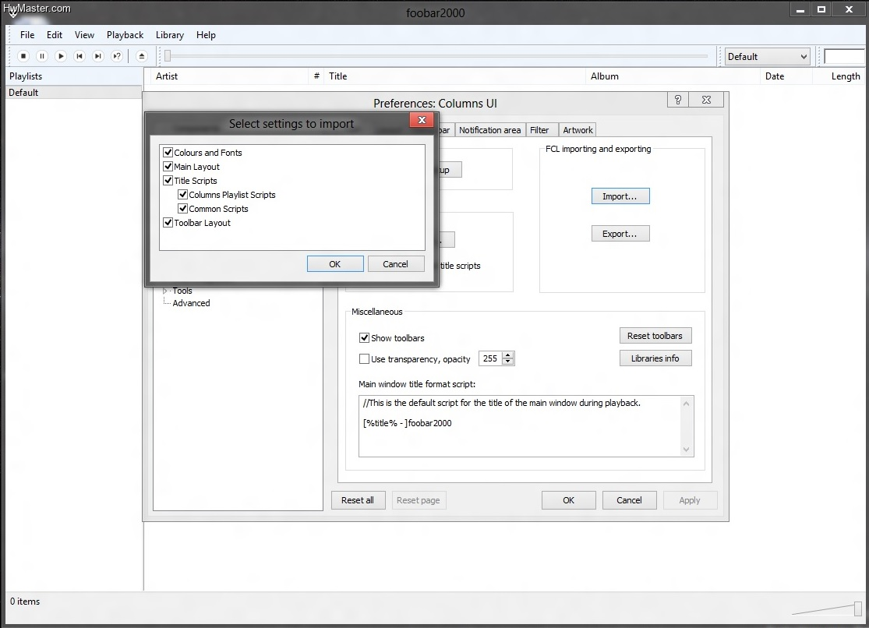Click the Libraries info button
Viewport: 869px width, 628px height.
coord(655,358)
